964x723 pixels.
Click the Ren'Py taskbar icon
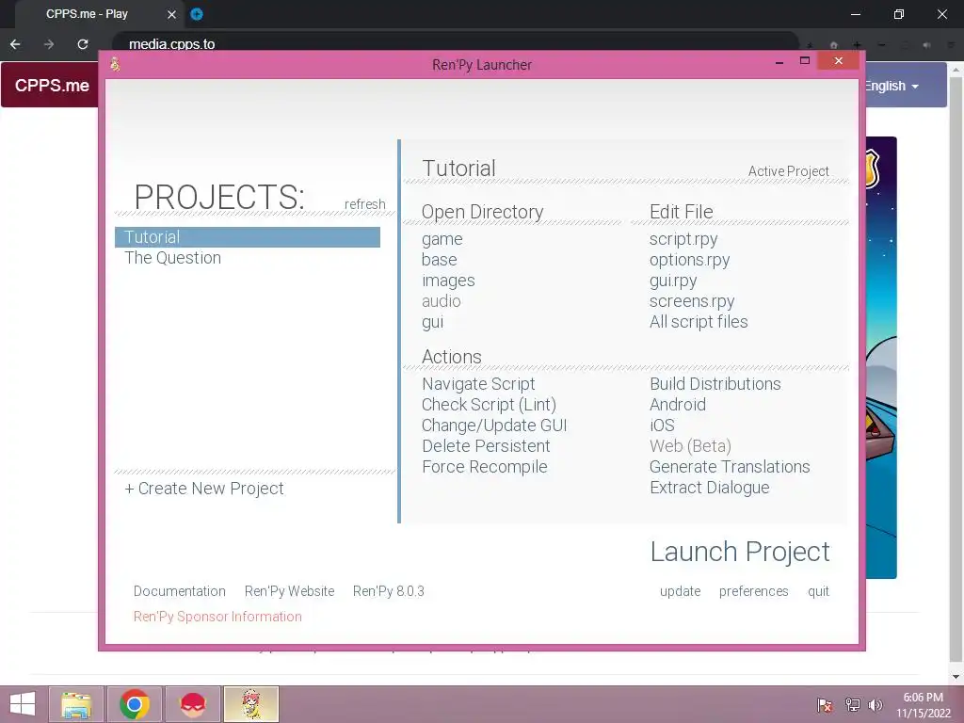tap(251, 704)
